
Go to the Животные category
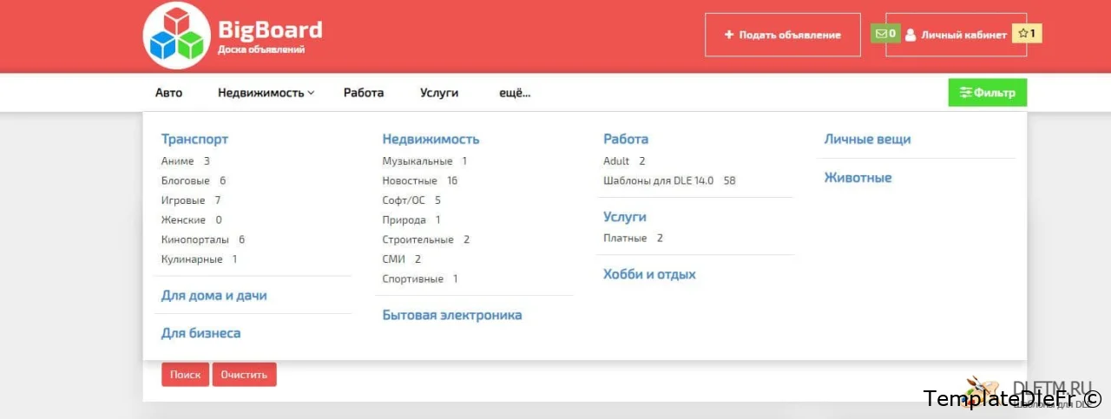[858, 178]
